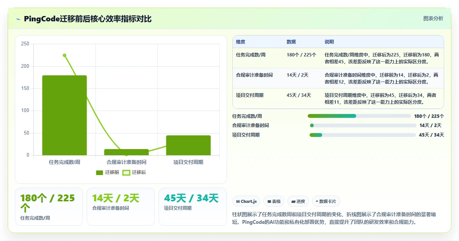Click the 14天 / 2天 value beside progress bar
459x241 pixels.
coord(430,125)
